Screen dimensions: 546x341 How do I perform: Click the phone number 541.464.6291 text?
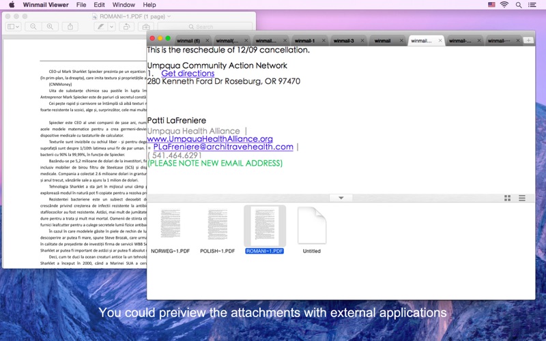click(x=177, y=155)
